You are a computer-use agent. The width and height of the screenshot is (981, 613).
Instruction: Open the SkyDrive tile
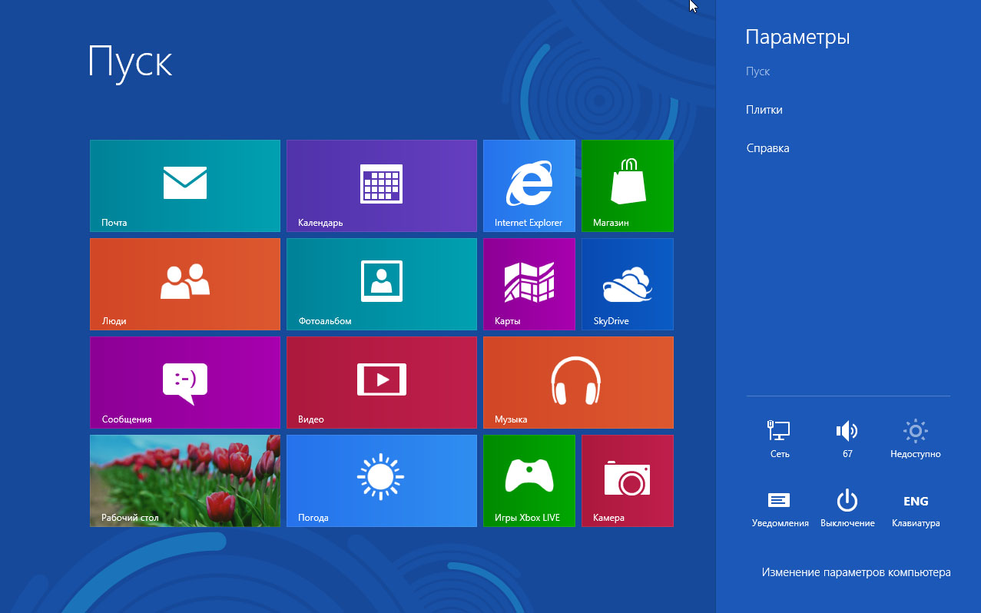[x=628, y=284]
